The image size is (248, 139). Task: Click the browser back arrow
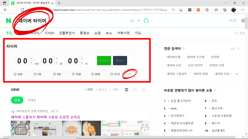(5, 10)
